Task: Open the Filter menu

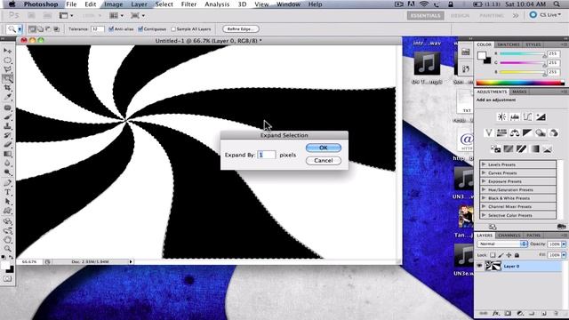Action: (x=188, y=4)
